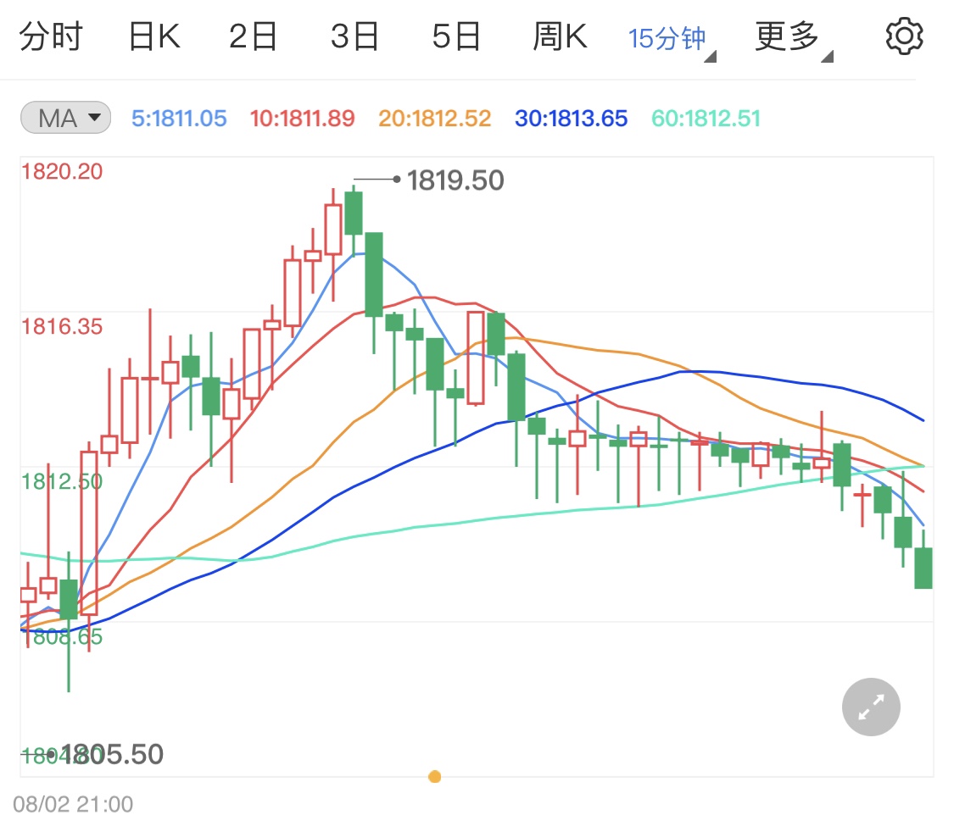The width and height of the screenshot is (954, 832).
Task: Open the 2日 chart tab
Action: coord(253,36)
